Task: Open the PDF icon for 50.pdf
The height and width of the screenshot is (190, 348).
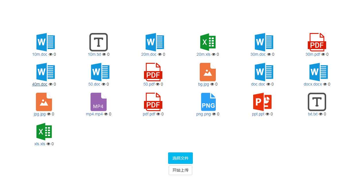Action: [x=153, y=72]
